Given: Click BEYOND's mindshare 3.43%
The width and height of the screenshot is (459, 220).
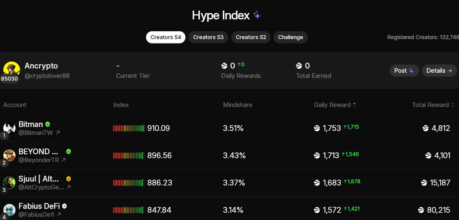Looking at the screenshot, I should pos(234,155).
